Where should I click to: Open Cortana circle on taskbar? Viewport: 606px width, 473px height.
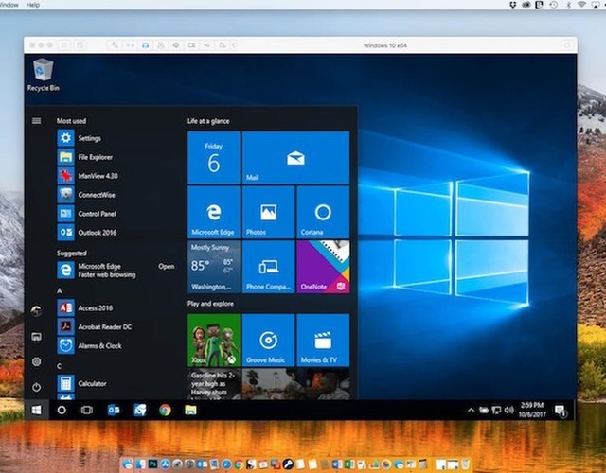point(62,410)
